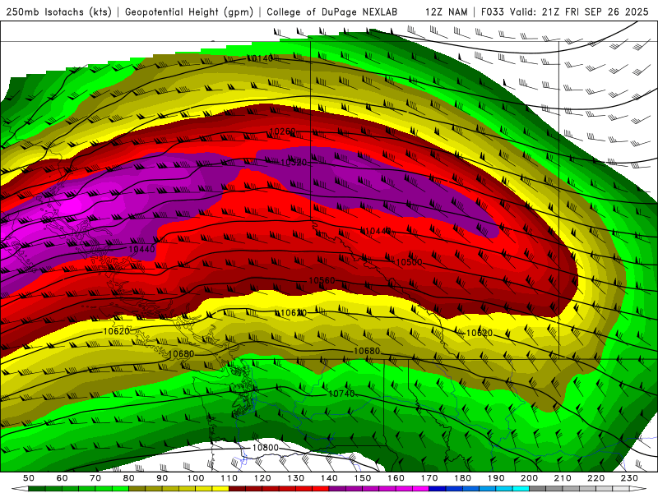Click the 220 value on the color scale

[x=595, y=478]
